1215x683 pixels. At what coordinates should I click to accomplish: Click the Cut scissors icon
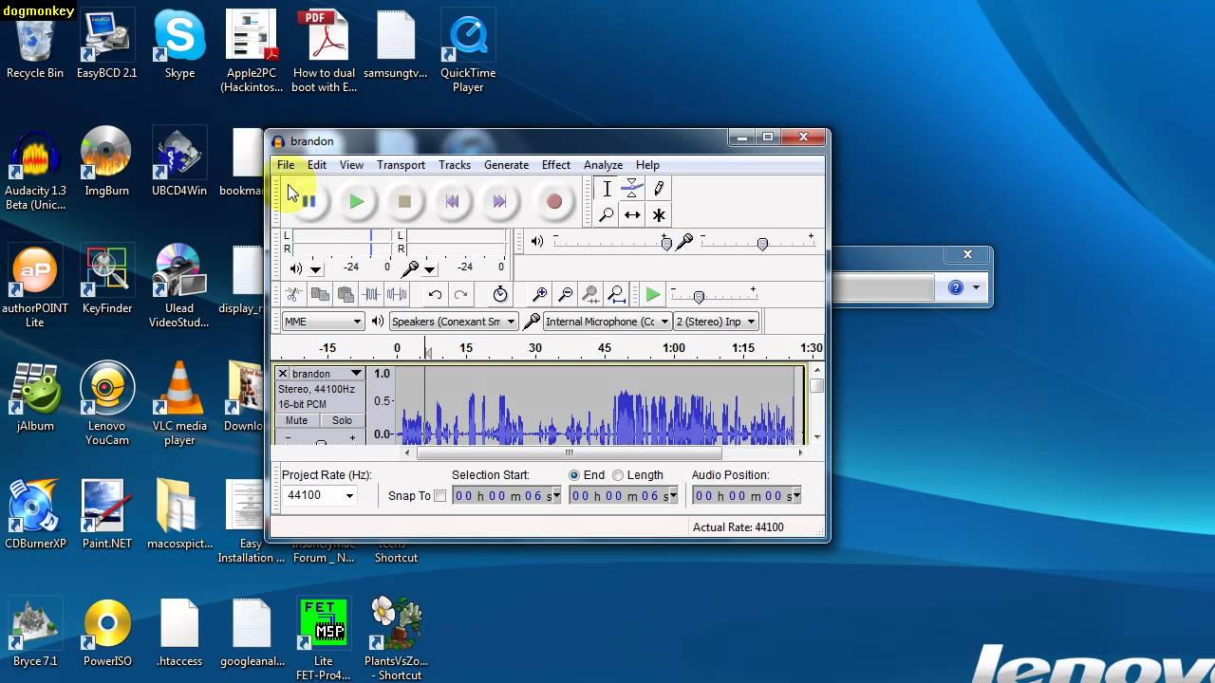coord(294,295)
